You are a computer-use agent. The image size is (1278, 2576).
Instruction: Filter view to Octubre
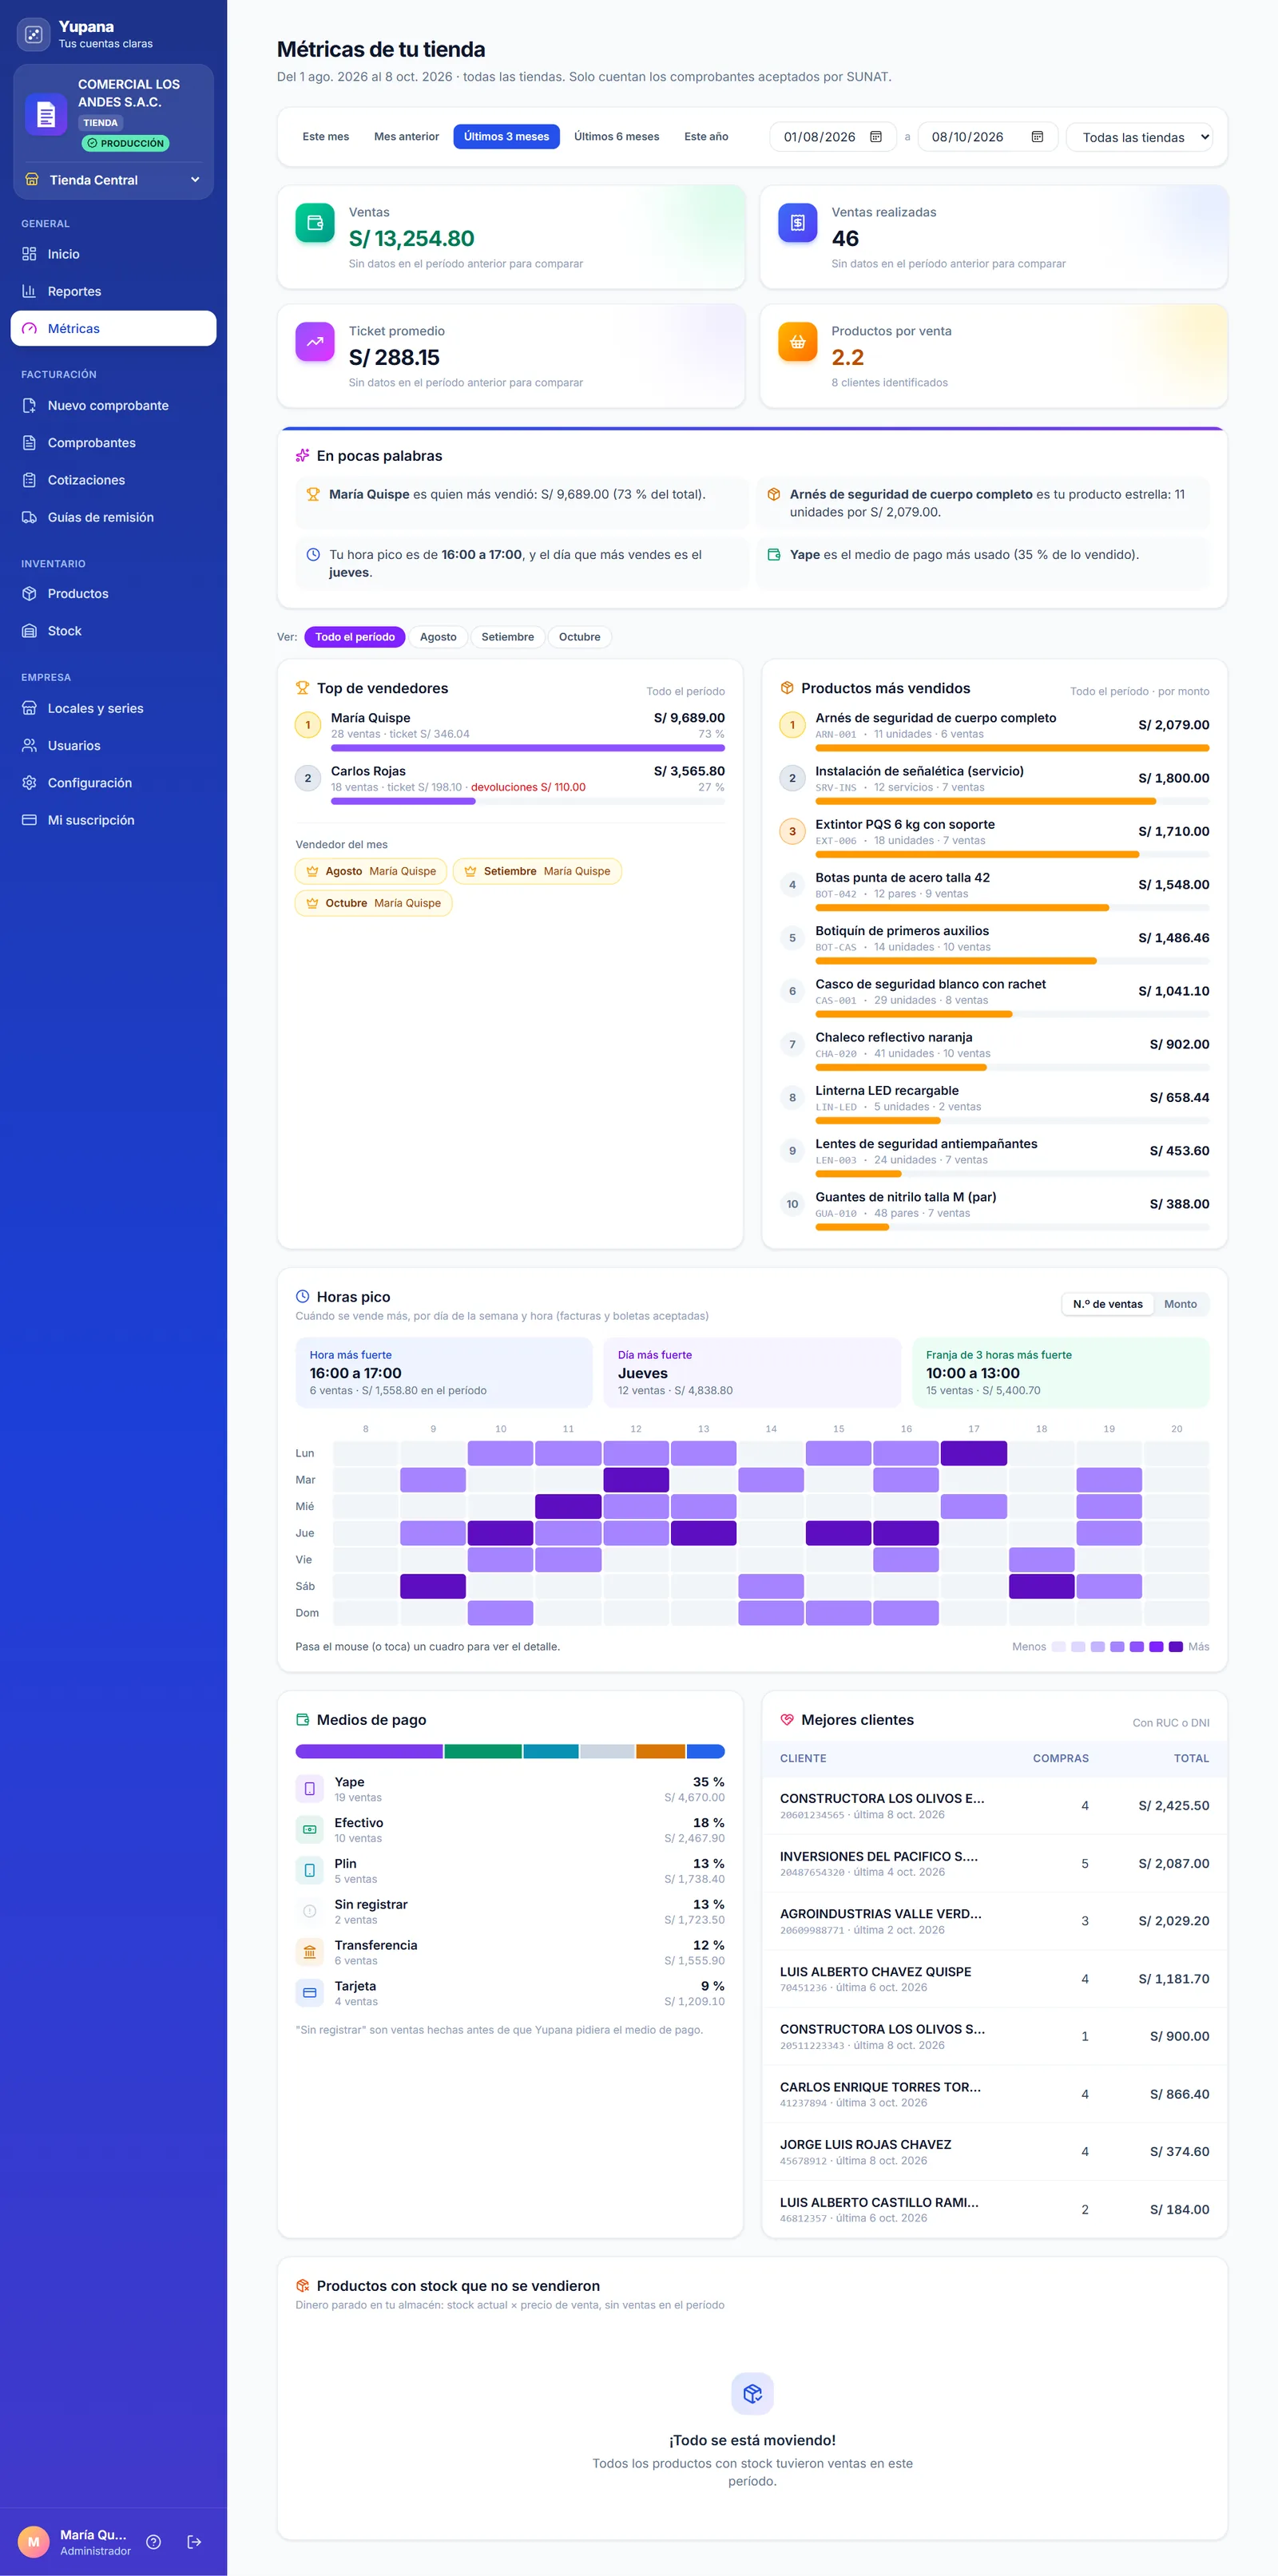click(x=579, y=637)
